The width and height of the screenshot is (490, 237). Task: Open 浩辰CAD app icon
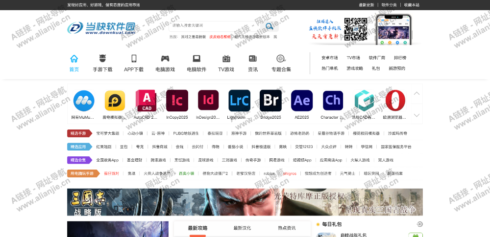point(364,101)
